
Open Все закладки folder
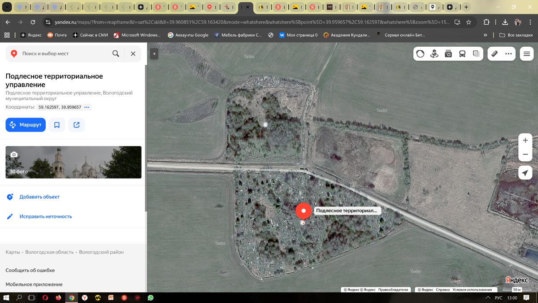516,35
